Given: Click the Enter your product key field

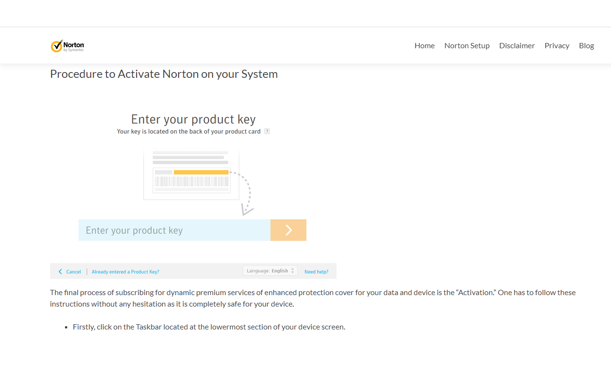Looking at the screenshot, I should (x=175, y=230).
